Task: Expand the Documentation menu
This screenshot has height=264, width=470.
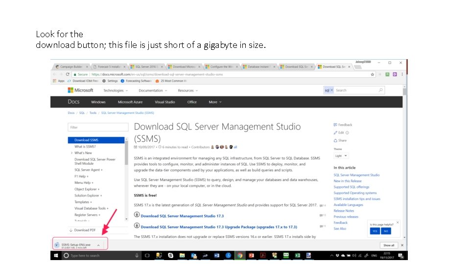Action: click(153, 90)
